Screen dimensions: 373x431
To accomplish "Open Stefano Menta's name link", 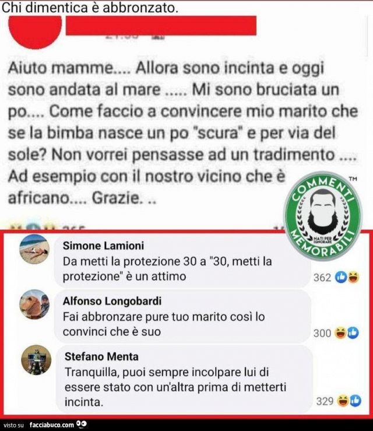I will pyautogui.click(x=101, y=356).
